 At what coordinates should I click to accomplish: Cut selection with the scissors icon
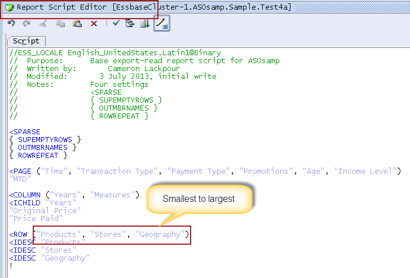[x=43, y=24]
